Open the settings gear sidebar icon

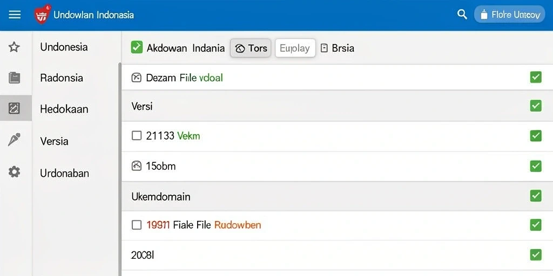15,172
